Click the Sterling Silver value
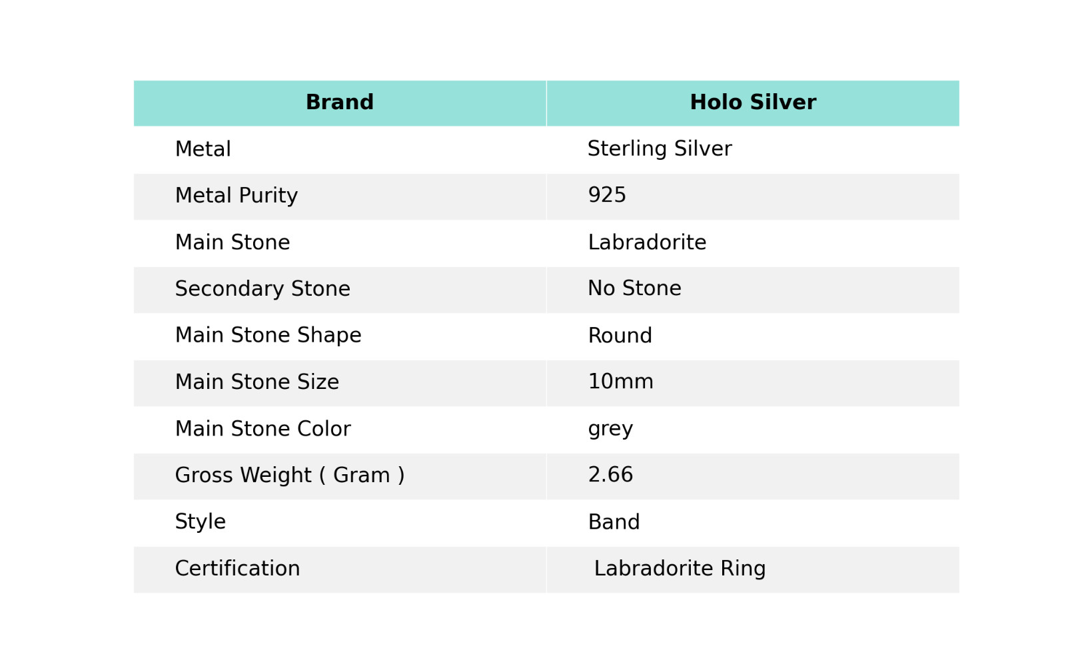This screenshot has width=1066, height=666. 660,149
